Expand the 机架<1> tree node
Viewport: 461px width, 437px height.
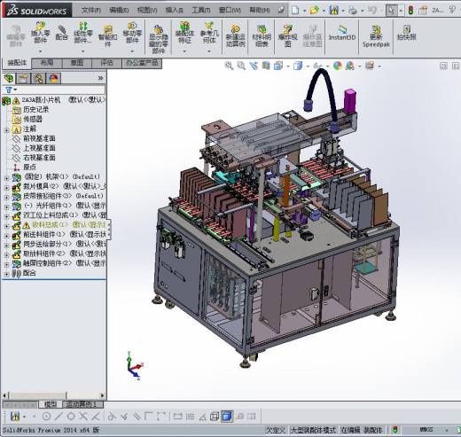6,178
